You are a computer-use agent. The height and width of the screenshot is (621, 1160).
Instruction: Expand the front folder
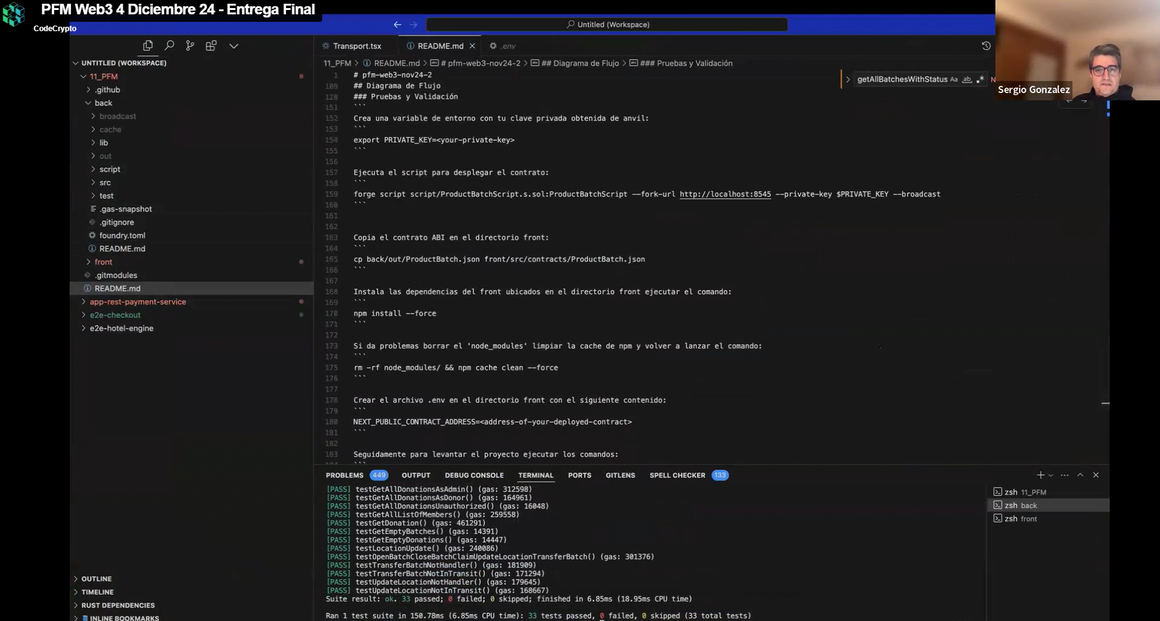click(x=103, y=262)
